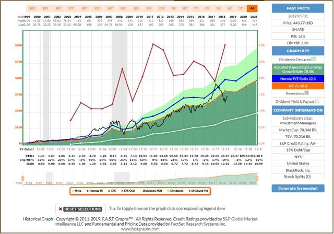Click the RESET SELECTIONS button
The image size is (334, 234).
point(80,209)
